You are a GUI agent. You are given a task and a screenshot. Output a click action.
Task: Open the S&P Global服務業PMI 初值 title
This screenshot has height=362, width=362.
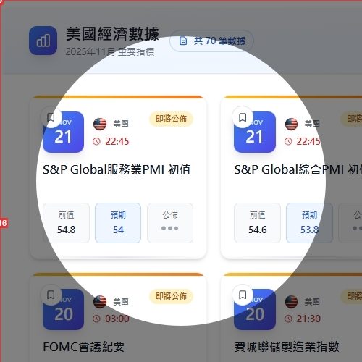click(117, 169)
